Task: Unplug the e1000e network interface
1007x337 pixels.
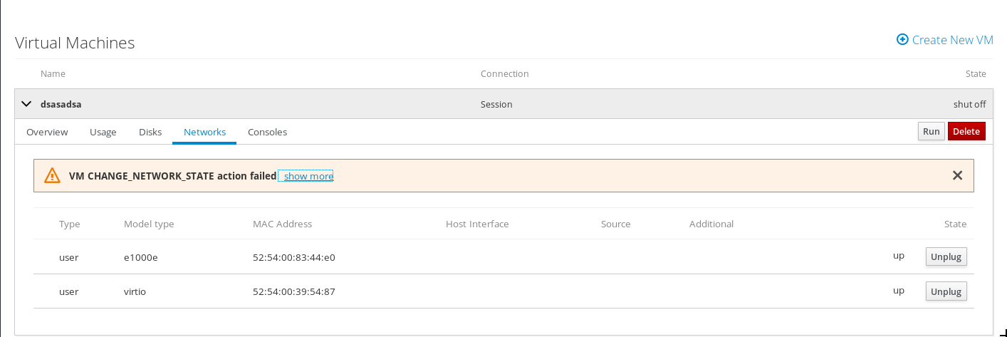Action: (x=946, y=257)
